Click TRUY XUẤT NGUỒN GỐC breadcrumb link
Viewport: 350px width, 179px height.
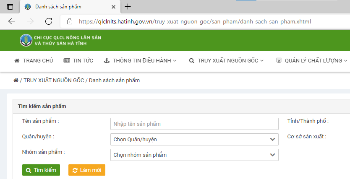coord(53,80)
